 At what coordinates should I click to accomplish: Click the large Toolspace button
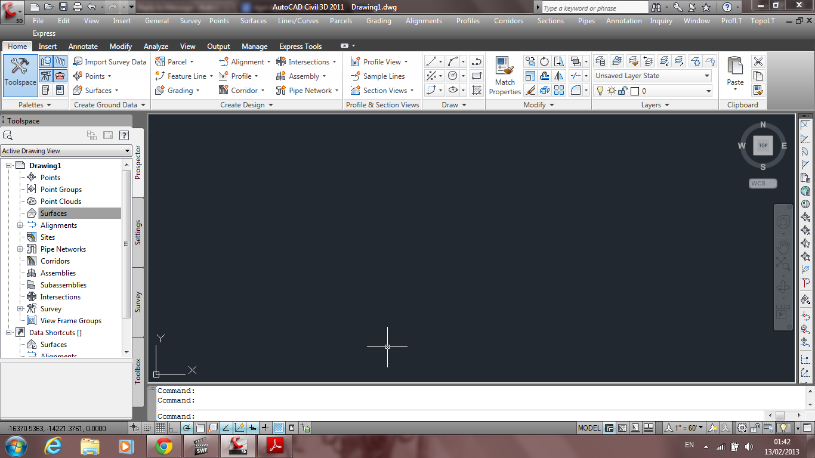[20, 76]
